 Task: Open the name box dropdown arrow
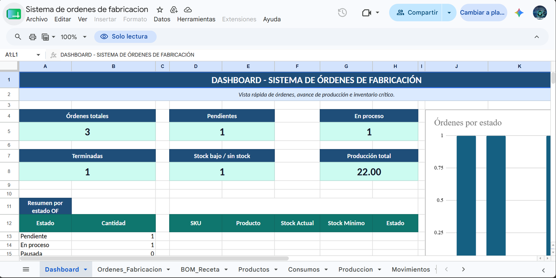pyautogui.click(x=38, y=55)
